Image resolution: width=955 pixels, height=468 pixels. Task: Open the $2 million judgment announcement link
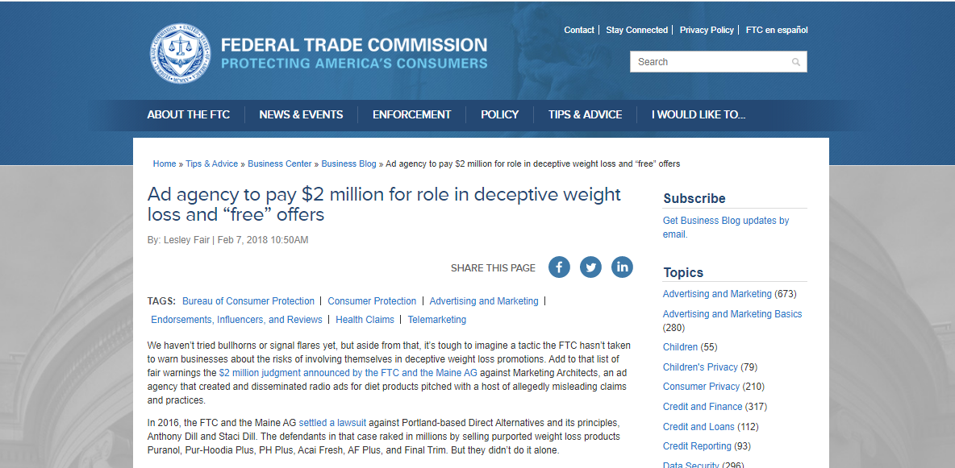click(x=348, y=372)
